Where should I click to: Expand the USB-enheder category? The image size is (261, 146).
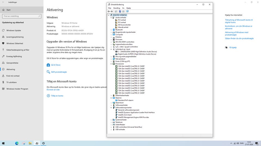111,130
